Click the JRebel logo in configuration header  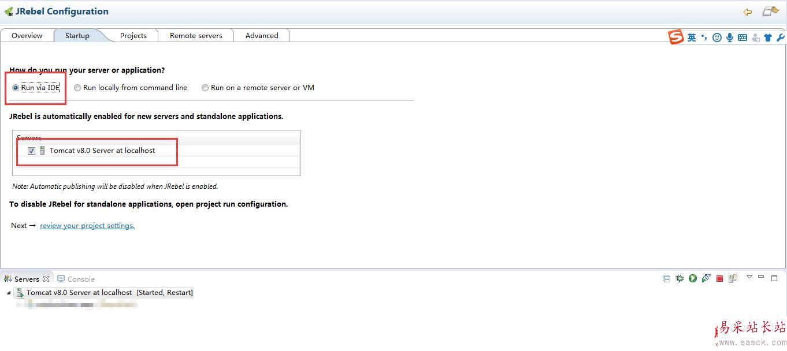pos(8,12)
